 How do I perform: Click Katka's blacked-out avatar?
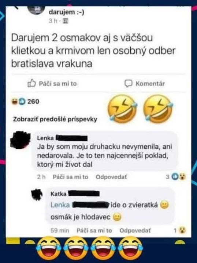[x=37, y=195]
